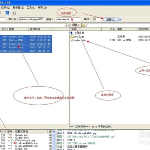150x150 pixels.
Task: Click the parent directory up-arrow icon
Action: click(x=72, y=33)
